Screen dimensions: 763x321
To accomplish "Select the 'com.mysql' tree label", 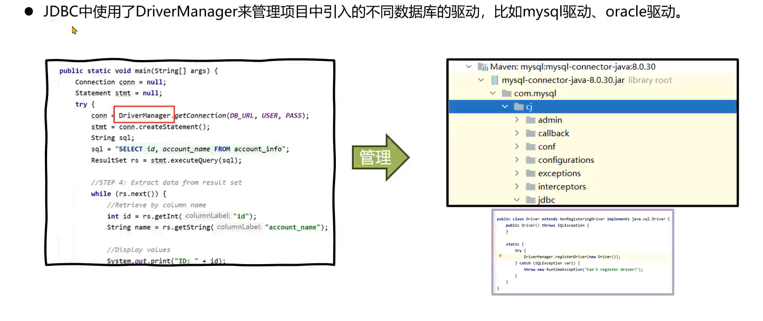I will (535, 93).
